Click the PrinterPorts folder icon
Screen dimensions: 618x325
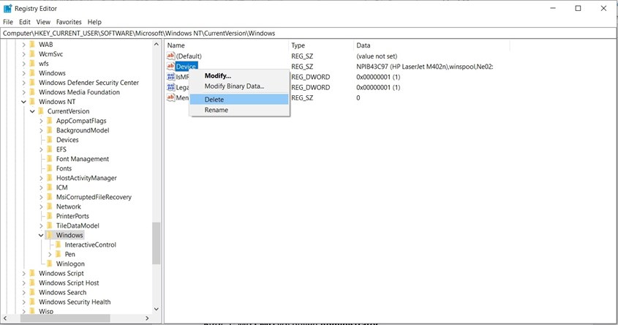[50, 216]
